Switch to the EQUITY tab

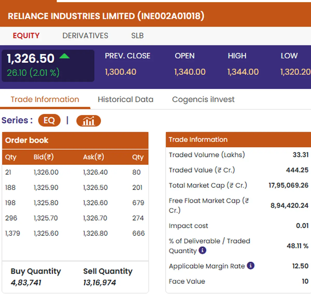(26, 36)
